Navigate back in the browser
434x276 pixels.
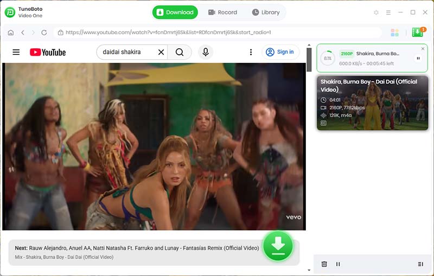23,33
